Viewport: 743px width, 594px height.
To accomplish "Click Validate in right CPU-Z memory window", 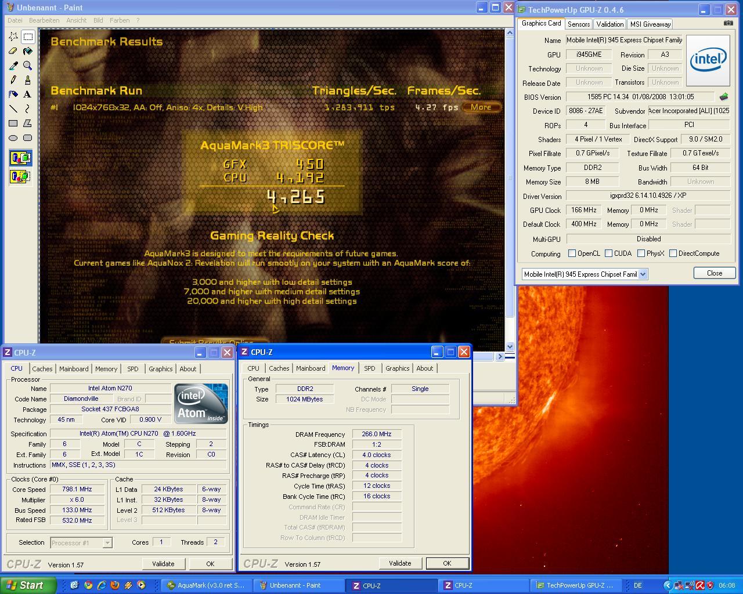I will click(400, 563).
